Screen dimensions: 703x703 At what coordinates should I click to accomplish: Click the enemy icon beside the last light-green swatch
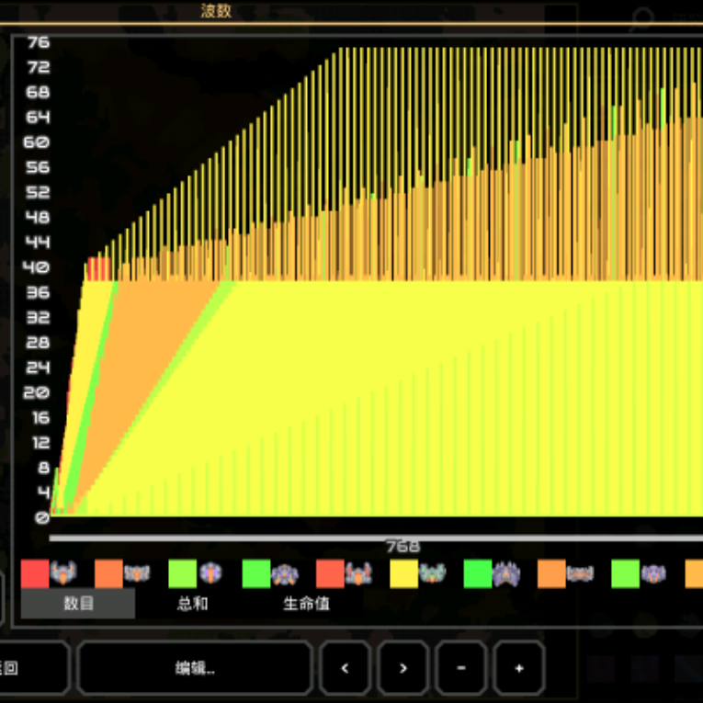click(x=653, y=573)
